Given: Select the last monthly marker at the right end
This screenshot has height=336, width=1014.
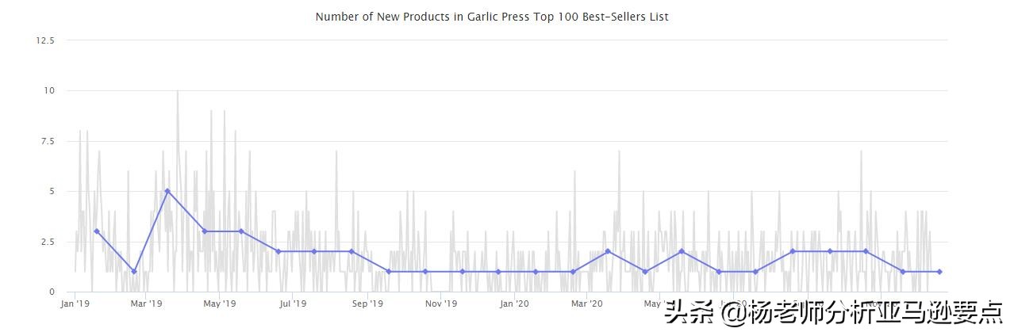Looking at the screenshot, I should pos(939,272).
